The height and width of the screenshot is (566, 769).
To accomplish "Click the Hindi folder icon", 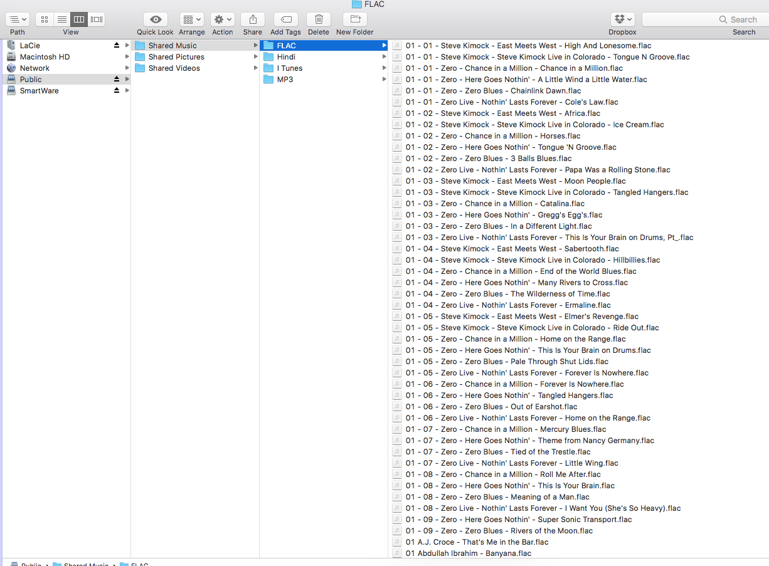I will [x=268, y=56].
